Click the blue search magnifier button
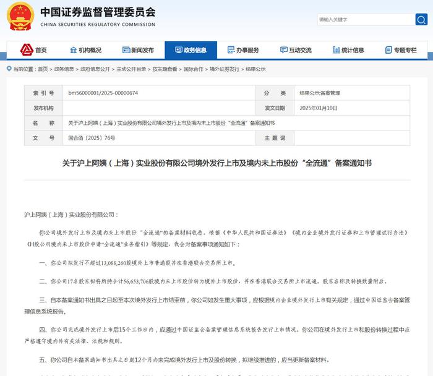Image resolution: width=433 pixels, height=376 pixels. point(421,20)
